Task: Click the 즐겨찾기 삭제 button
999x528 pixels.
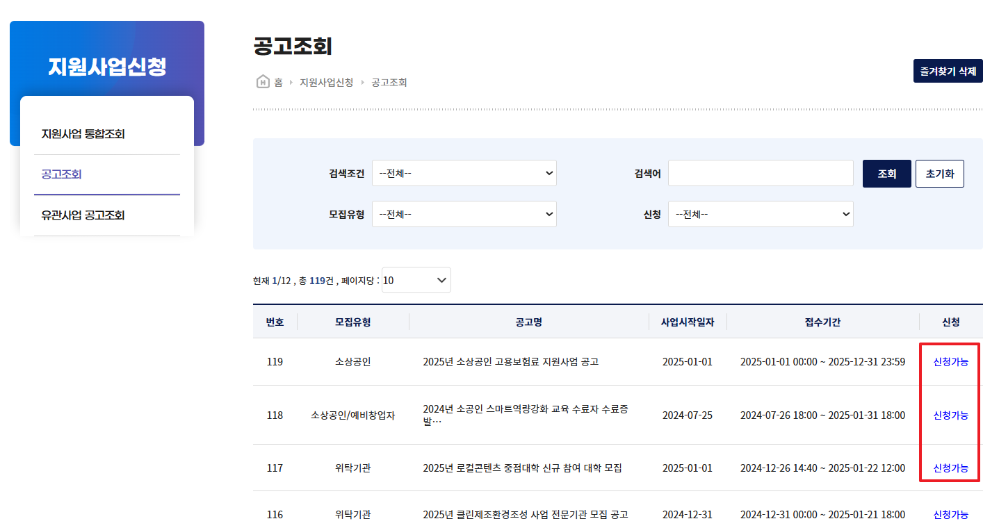Action: [x=948, y=71]
